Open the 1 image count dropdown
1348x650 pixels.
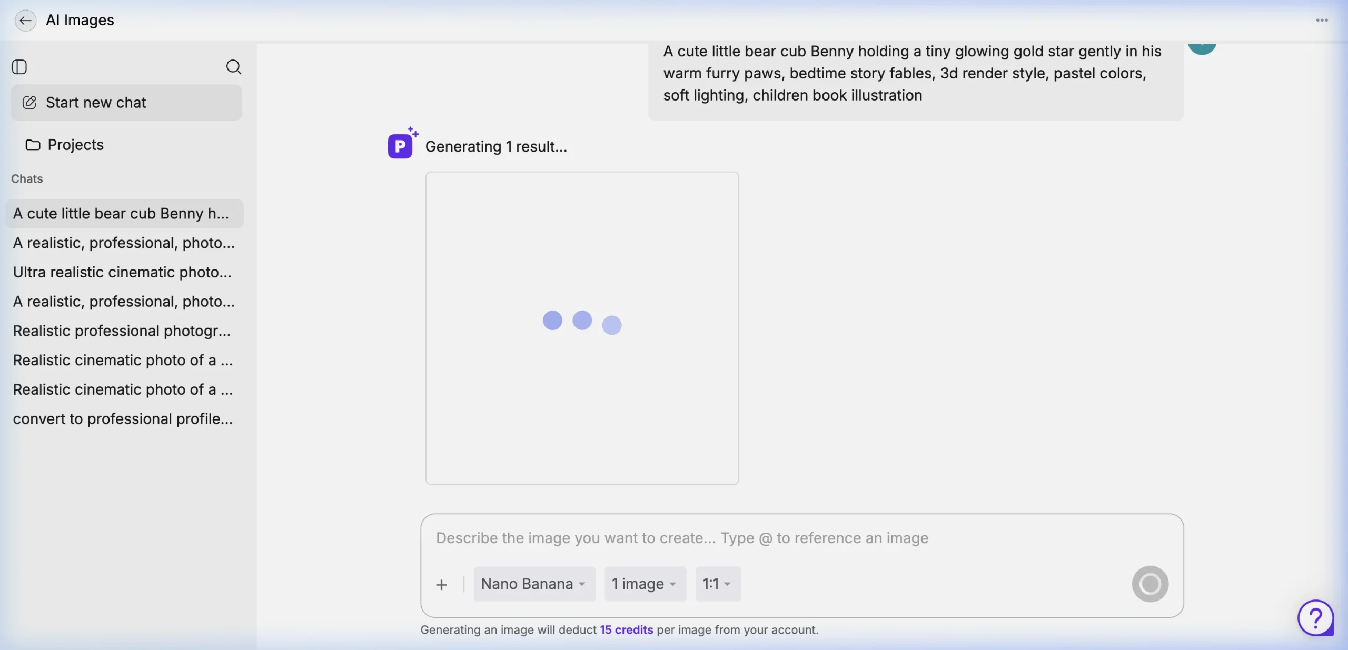[645, 584]
